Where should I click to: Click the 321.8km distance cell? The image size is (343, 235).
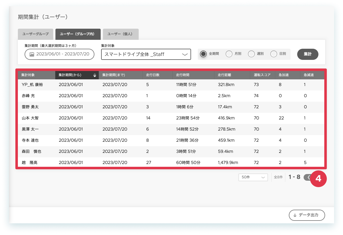[227, 85]
